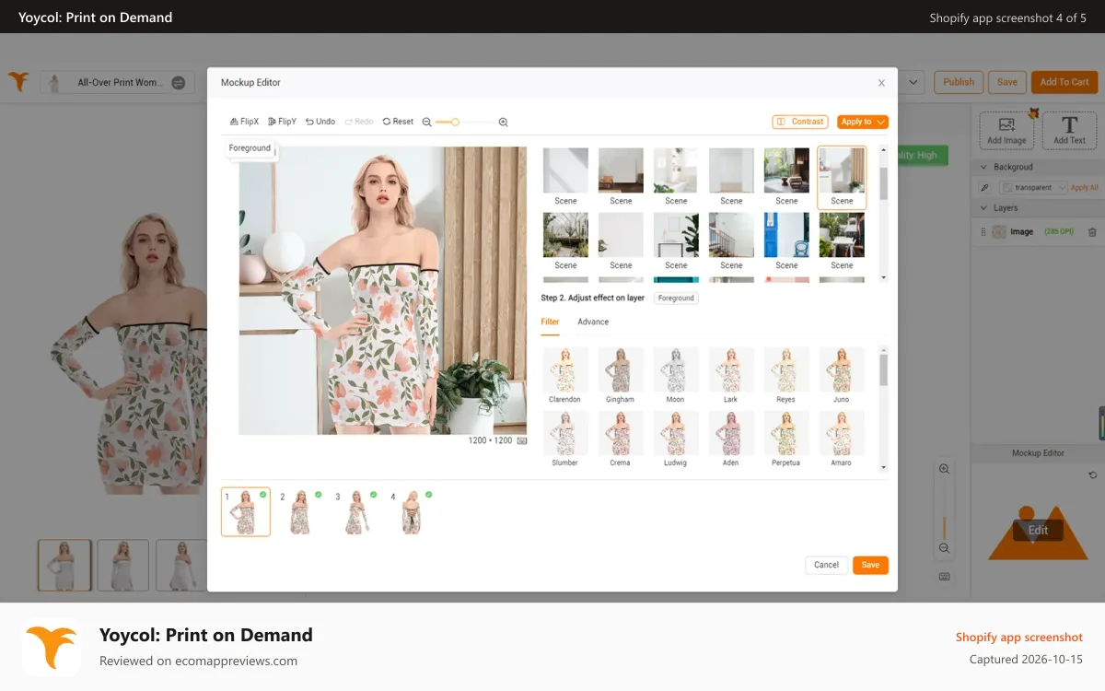Apply the Ludwig filter

675,439
